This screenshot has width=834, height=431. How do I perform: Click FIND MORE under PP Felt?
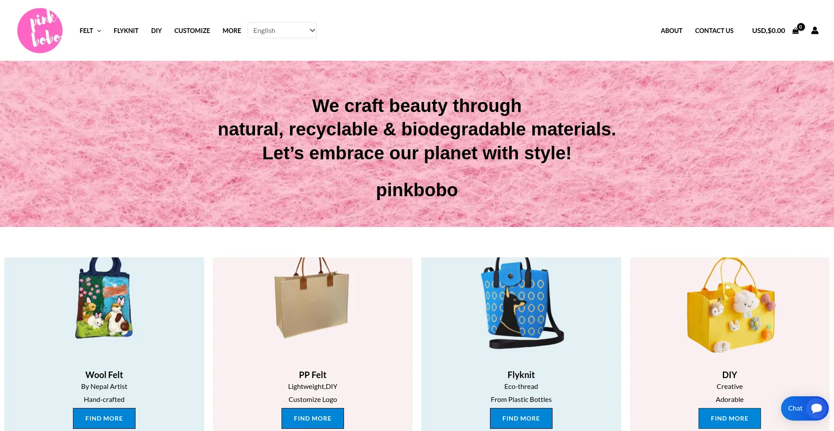[313, 418]
